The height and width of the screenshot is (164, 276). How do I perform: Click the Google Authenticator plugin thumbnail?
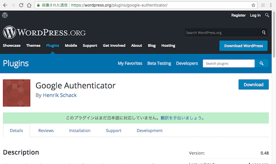[16, 93]
